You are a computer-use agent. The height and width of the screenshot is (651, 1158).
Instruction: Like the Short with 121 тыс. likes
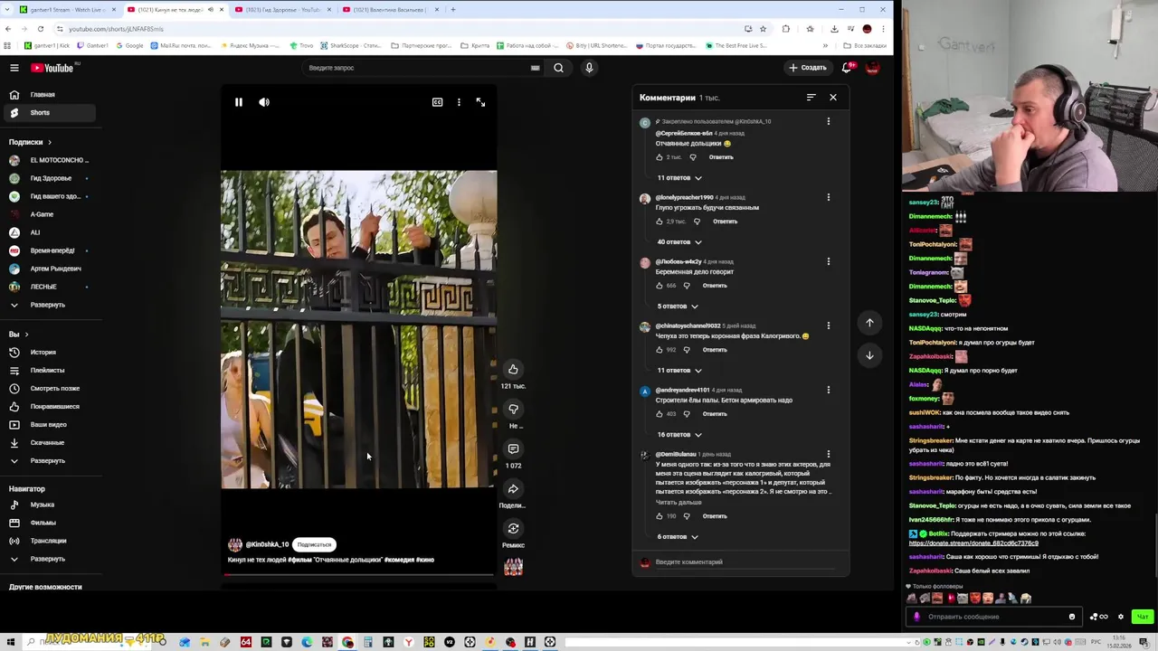(x=513, y=369)
